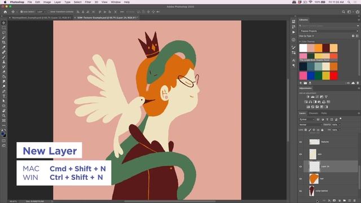This screenshot has width=361, height=203.
Task: Add a Hue/Saturation adjustment
Action: (x=306, y=101)
